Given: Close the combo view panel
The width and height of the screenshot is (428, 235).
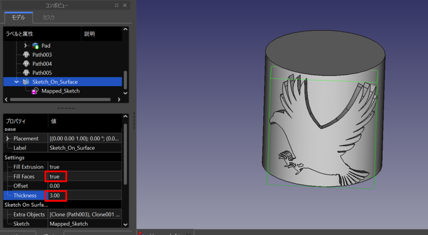Looking at the screenshot, I should pyautogui.click(x=125, y=5).
